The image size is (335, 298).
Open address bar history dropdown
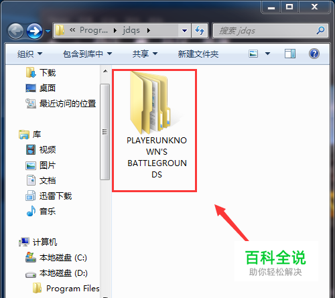click(x=184, y=31)
